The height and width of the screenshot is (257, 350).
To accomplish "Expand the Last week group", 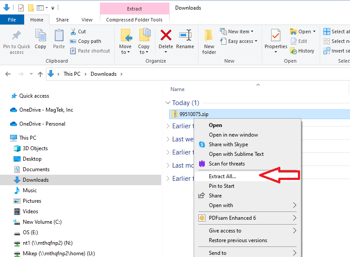I will pyautogui.click(x=168, y=139).
